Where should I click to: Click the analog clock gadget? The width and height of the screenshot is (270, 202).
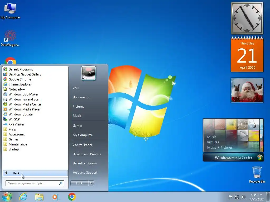coord(247,18)
